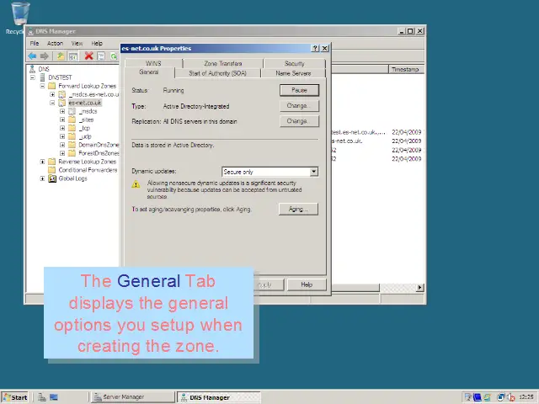Click the Forward Lookup Zones folder icon

[x=52, y=86]
